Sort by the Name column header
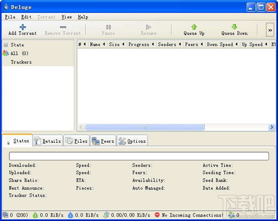The height and width of the screenshot is (221, 278). tap(97, 44)
